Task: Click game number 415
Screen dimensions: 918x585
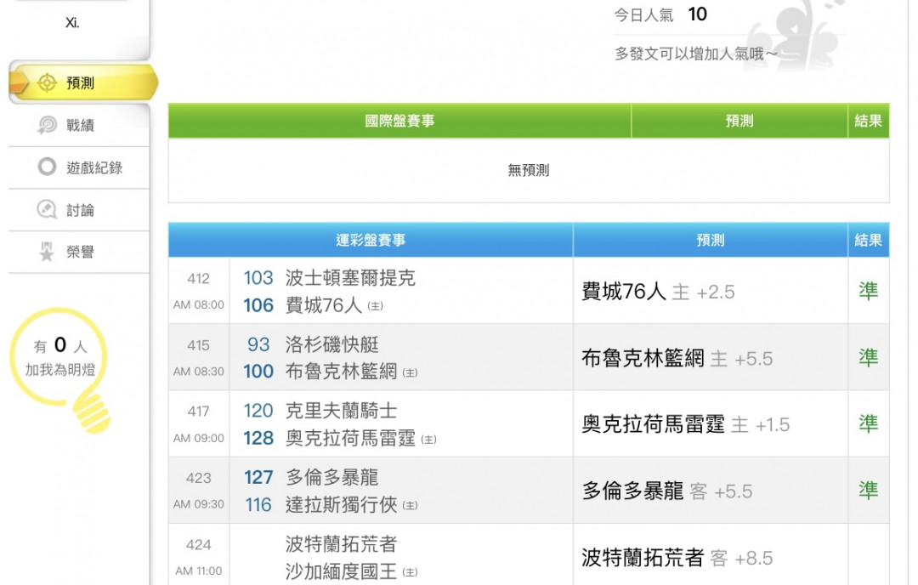Action: point(198,345)
